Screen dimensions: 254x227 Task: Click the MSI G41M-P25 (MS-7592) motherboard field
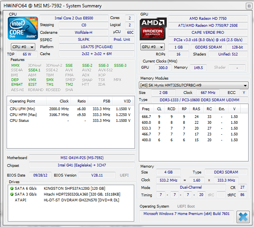coord(82,158)
